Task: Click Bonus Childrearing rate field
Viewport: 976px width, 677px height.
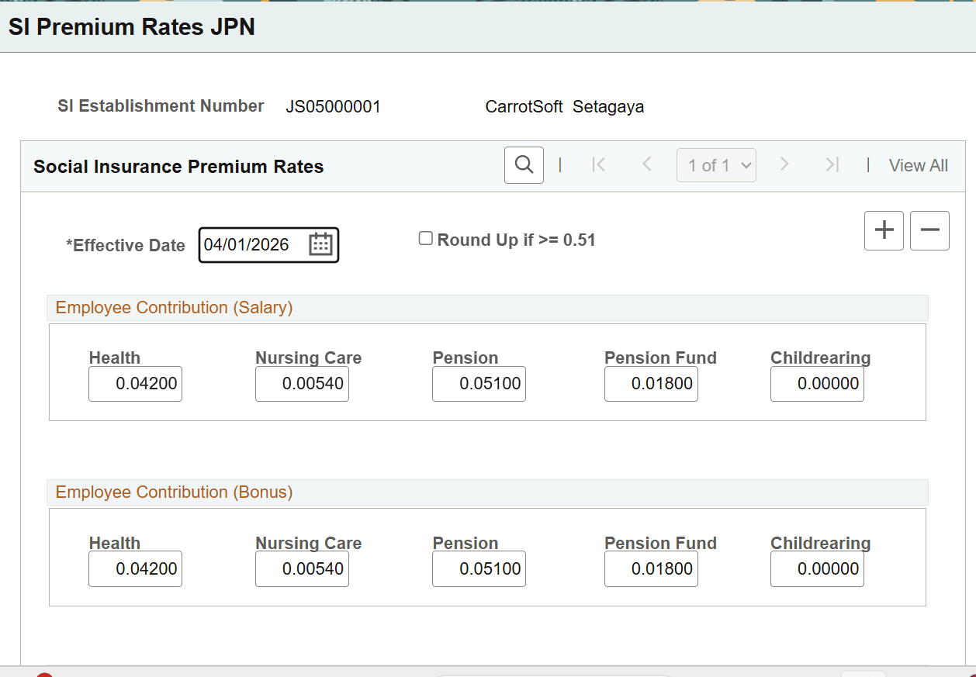Action: 817,569
